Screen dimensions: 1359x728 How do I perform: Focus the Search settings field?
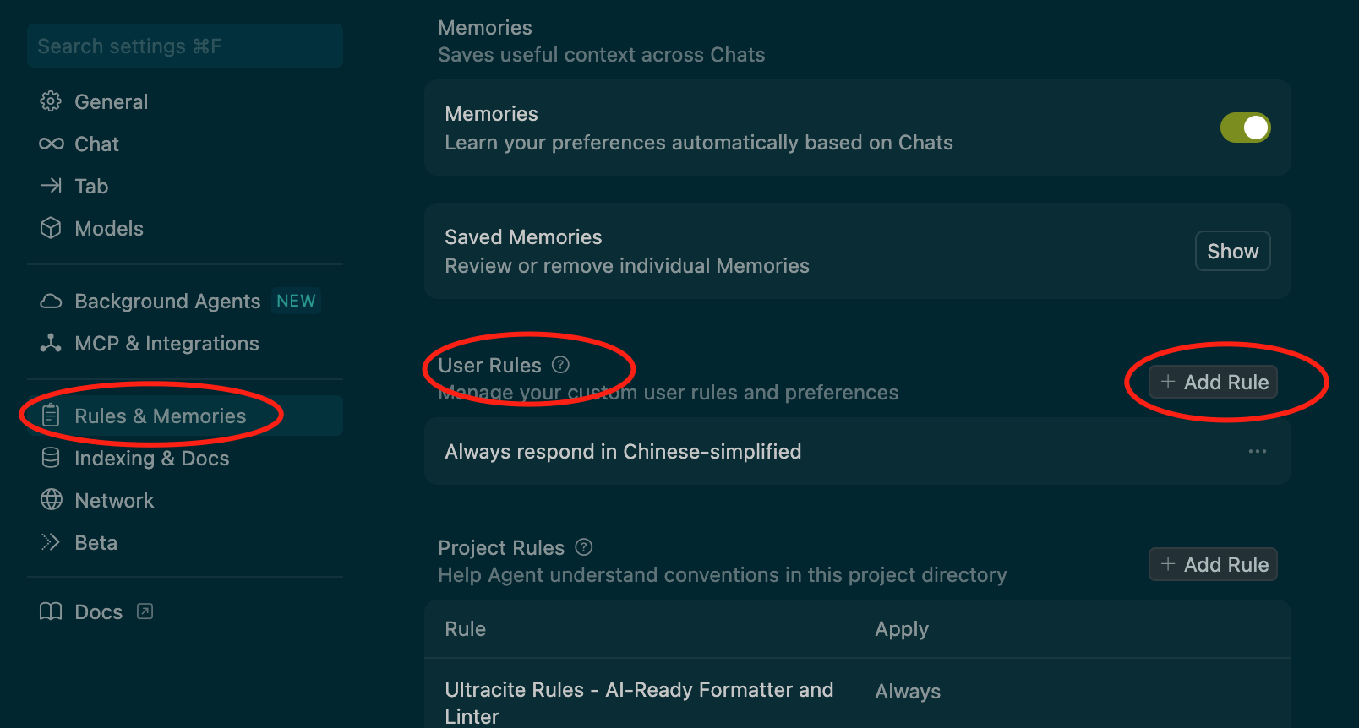pyautogui.click(x=184, y=46)
